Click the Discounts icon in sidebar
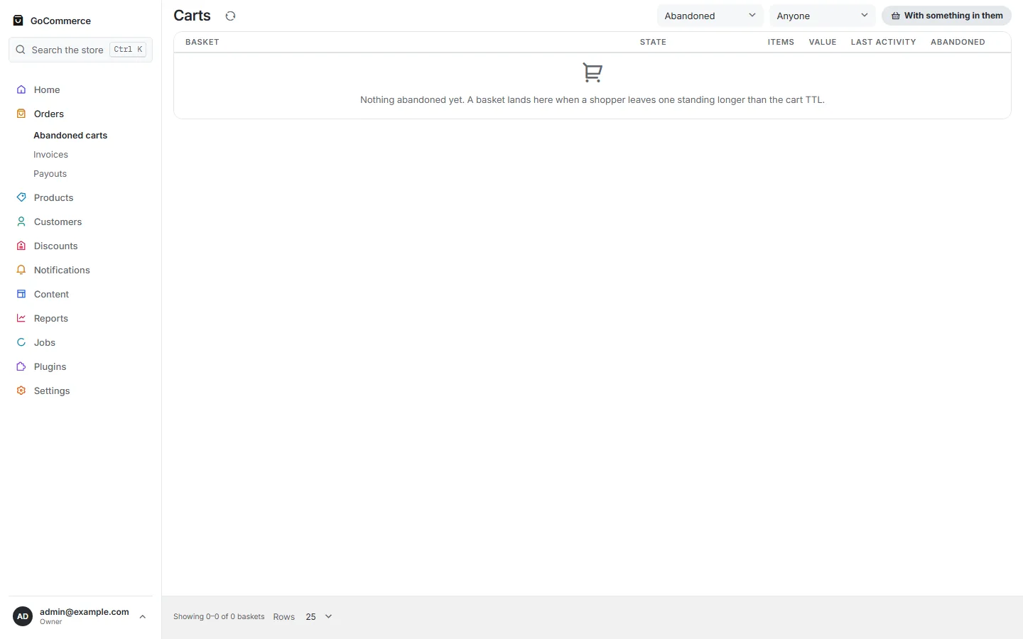Screen dimensions: 1023x639 pyautogui.click(x=21, y=246)
